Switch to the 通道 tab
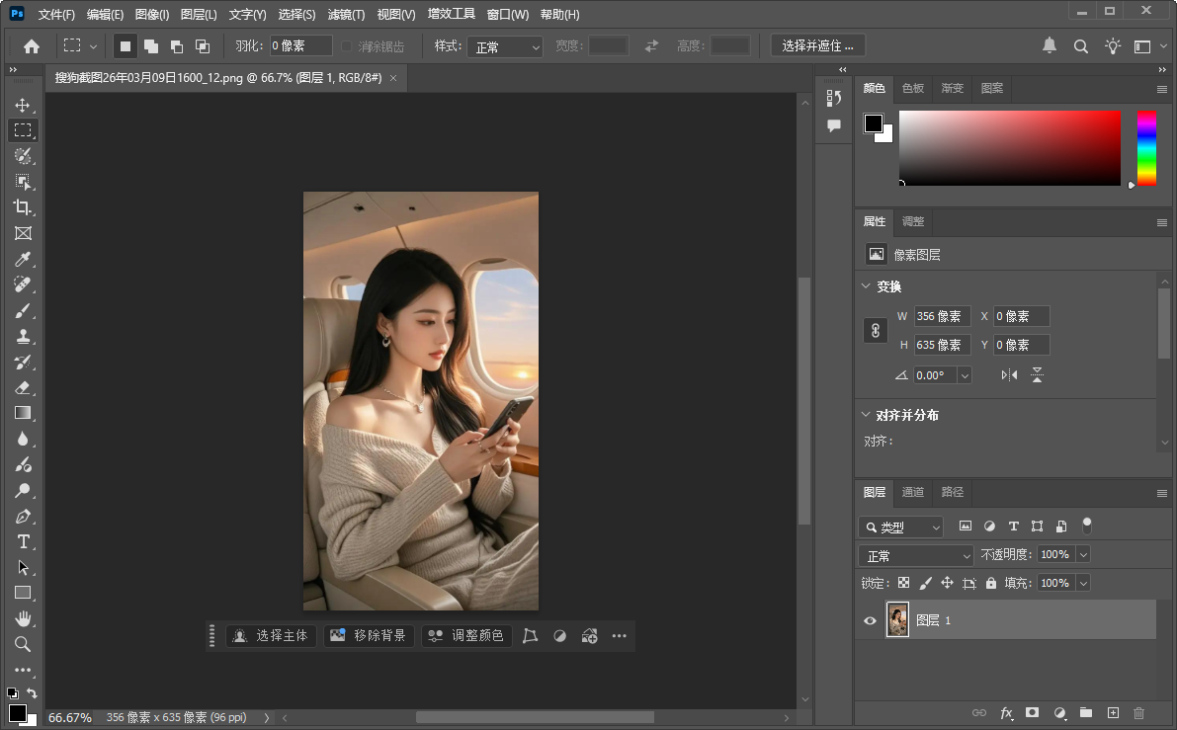The image size is (1177, 730). point(912,492)
